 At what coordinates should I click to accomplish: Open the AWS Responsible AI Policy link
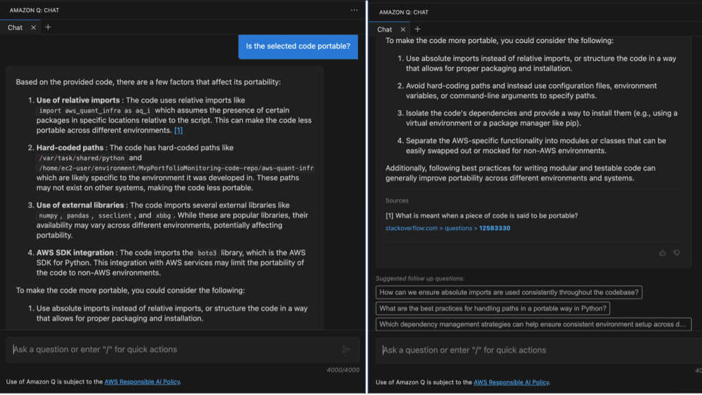click(x=142, y=382)
